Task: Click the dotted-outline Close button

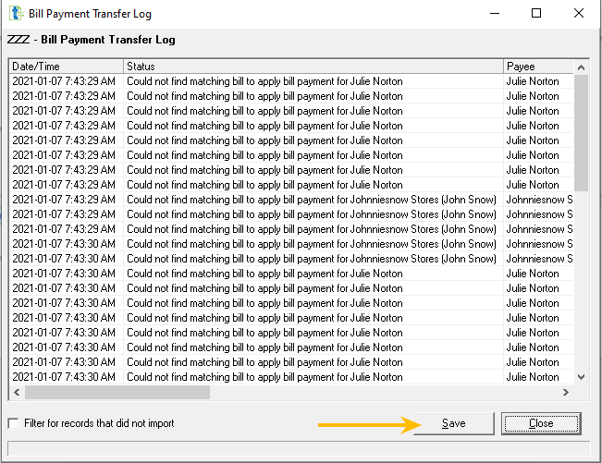Action: (541, 423)
